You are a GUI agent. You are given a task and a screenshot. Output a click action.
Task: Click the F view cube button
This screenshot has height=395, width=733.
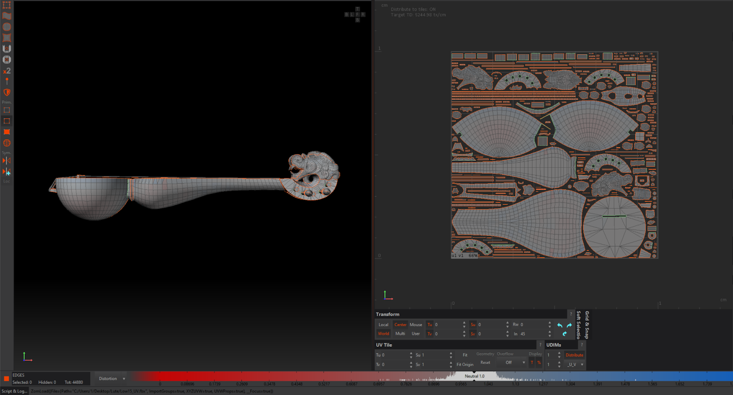[x=357, y=15]
